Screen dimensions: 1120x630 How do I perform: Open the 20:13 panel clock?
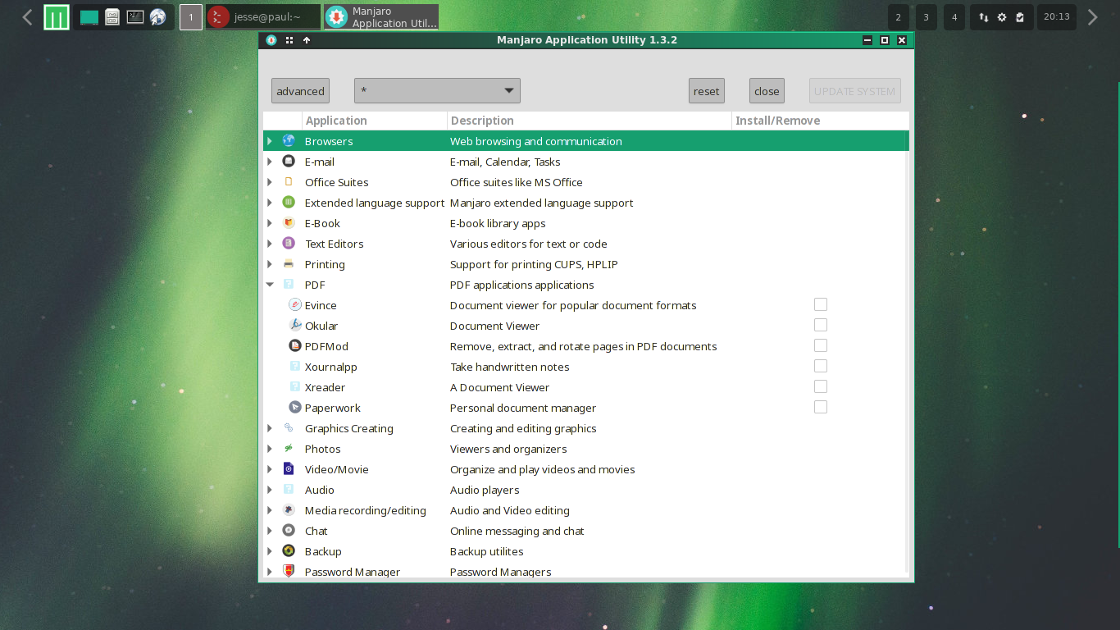point(1057,17)
